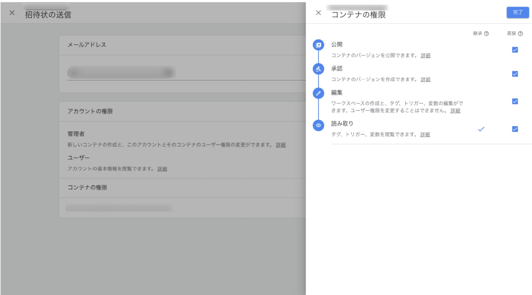Click the 承認 (Approve) permission icon
This screenshot has height=295, width=532.
318,69
